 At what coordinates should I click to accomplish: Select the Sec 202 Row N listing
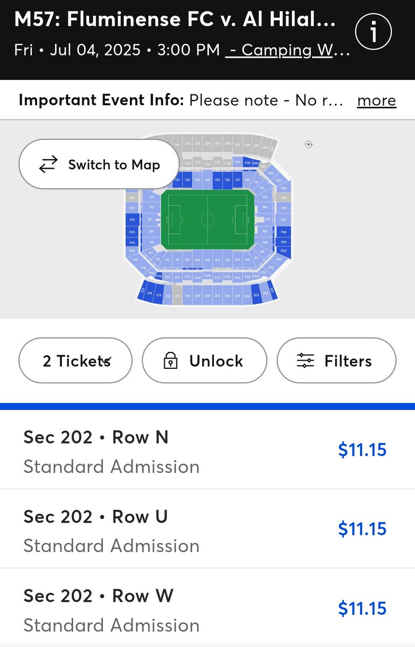[207, 450]
